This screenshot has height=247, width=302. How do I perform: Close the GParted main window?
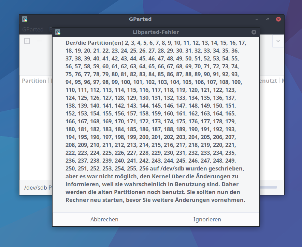(x=278, y=19)
